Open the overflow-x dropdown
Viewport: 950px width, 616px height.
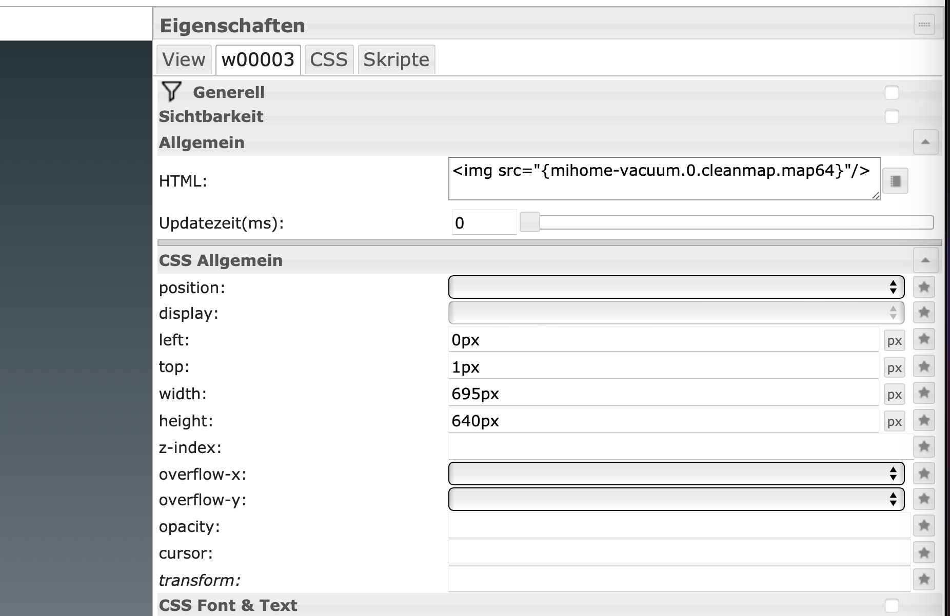click(x=676, y=474)
